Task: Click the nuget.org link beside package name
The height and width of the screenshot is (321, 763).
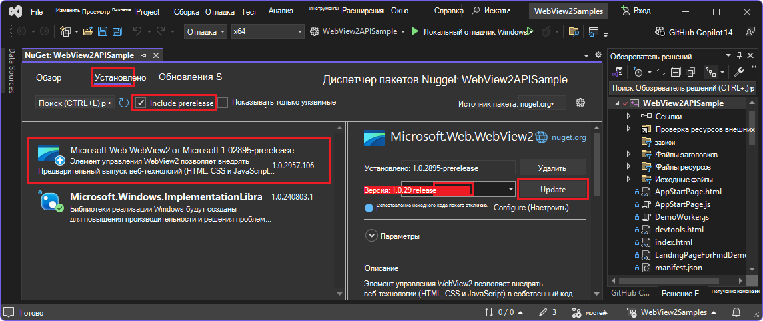Action: pos(568,138)
